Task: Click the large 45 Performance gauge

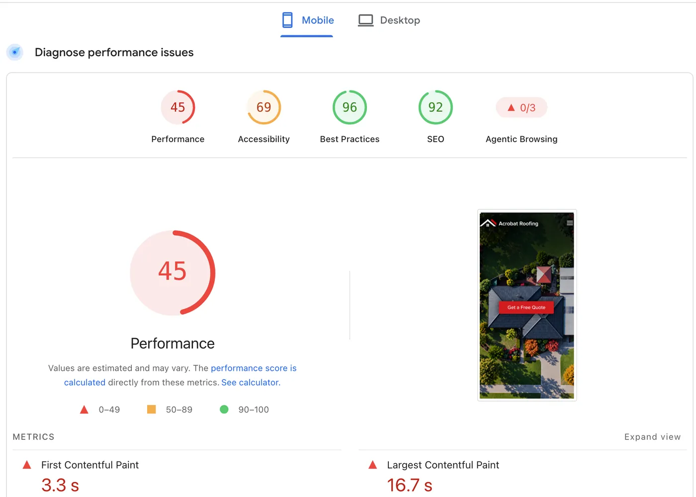Action: coord(173,273)
